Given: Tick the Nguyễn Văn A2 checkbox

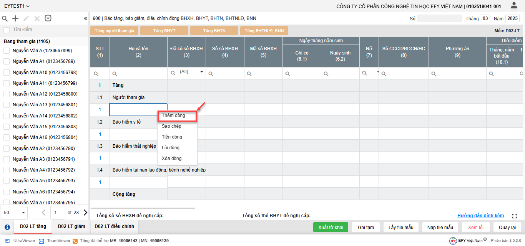Looking at the screenshot, I should click(x=7, y=148).
